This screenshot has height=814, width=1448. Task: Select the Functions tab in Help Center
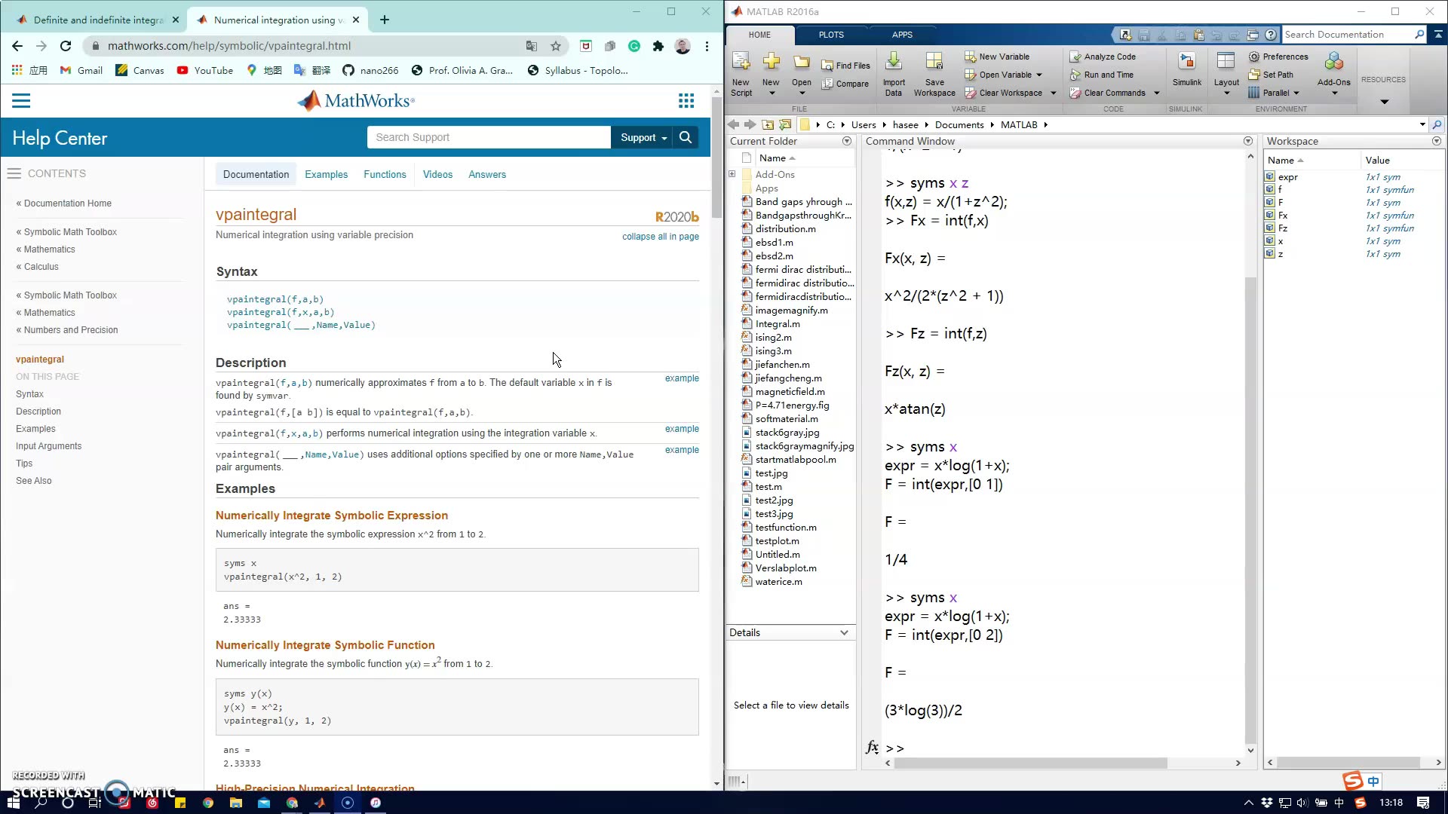point(385,174)
